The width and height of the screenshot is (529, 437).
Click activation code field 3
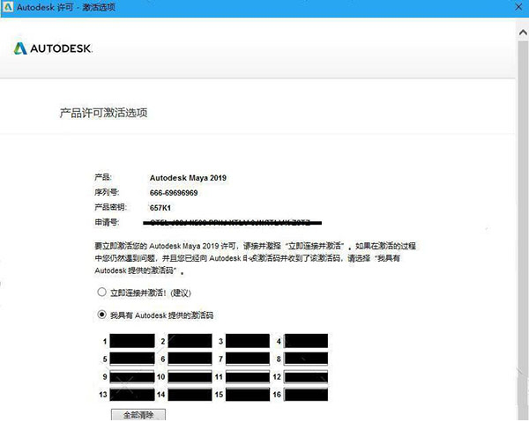248,341
